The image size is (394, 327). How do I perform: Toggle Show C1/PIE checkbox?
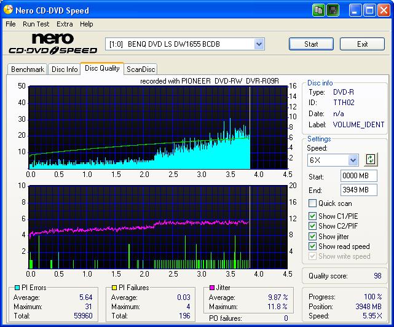pyautogui.click(x=313, y=216)
